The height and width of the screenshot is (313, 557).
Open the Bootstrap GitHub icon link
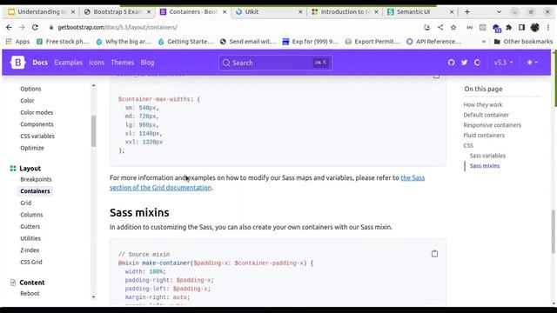(x=451, y=63)
